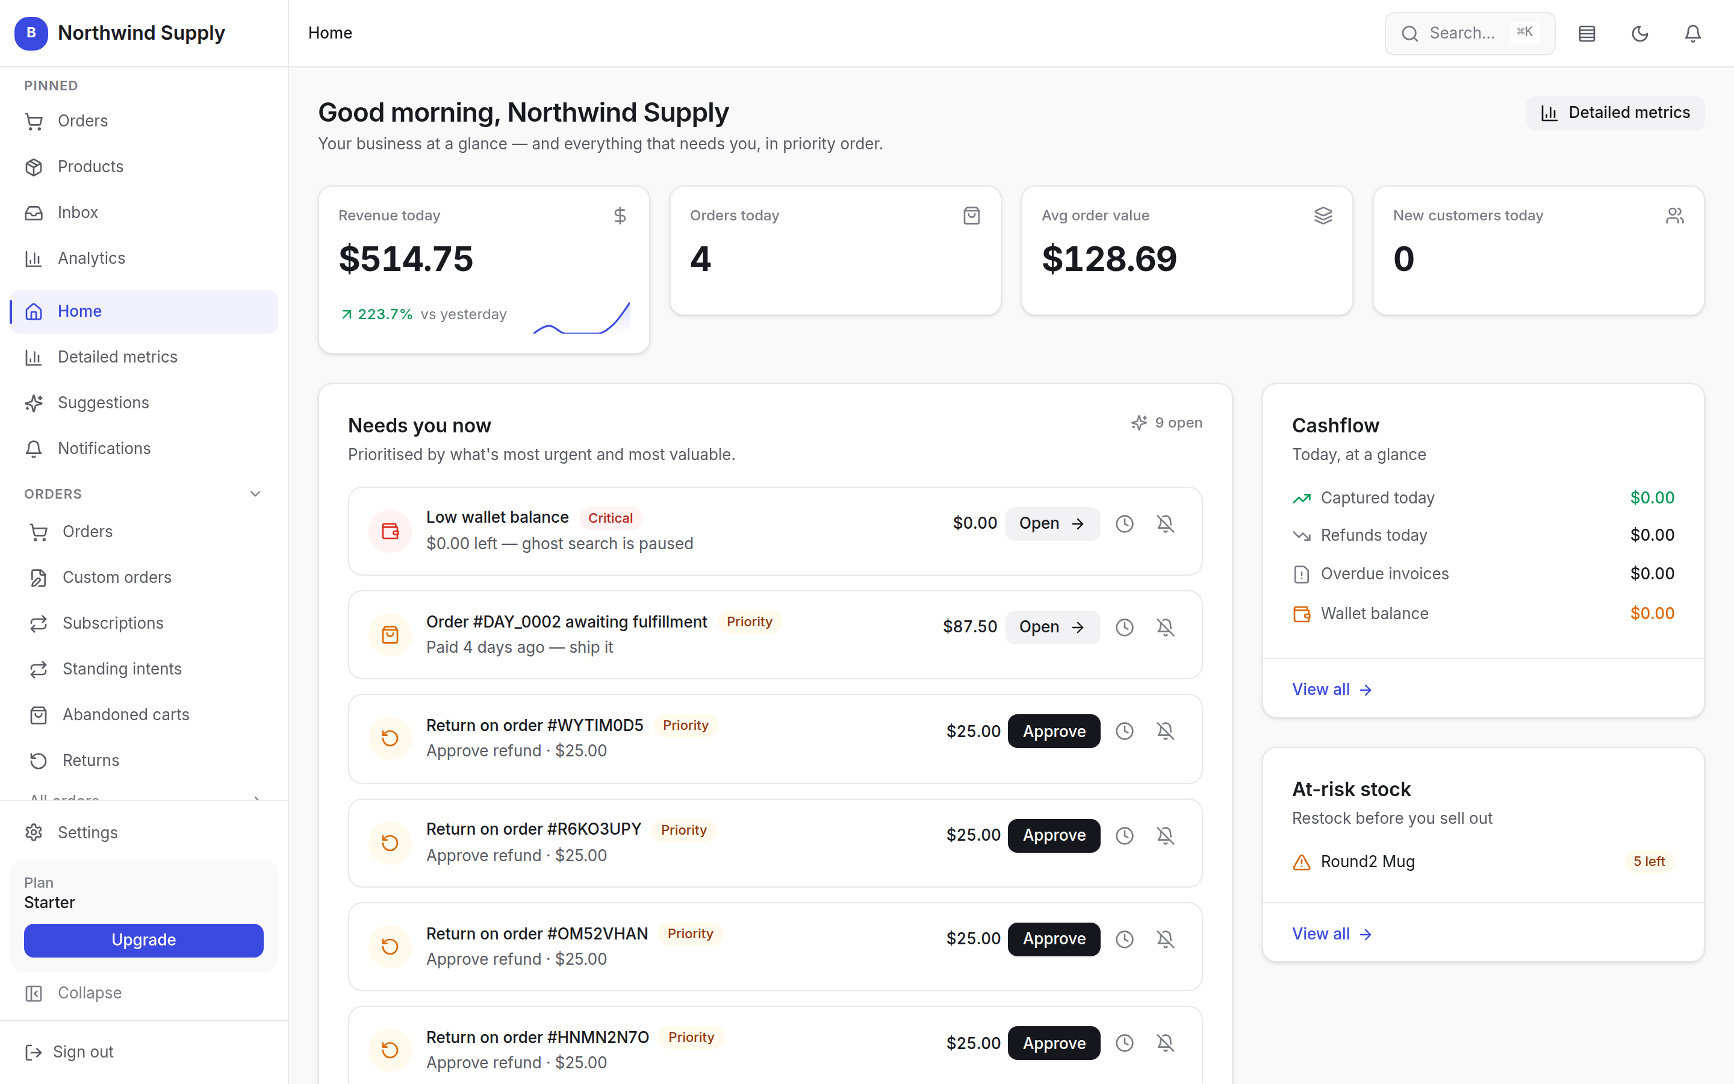The image size is (1734, 1084).
Task: Approve refund for order #WYTIM0D5
Action: pyautogui.click(x=1053, y=730)
